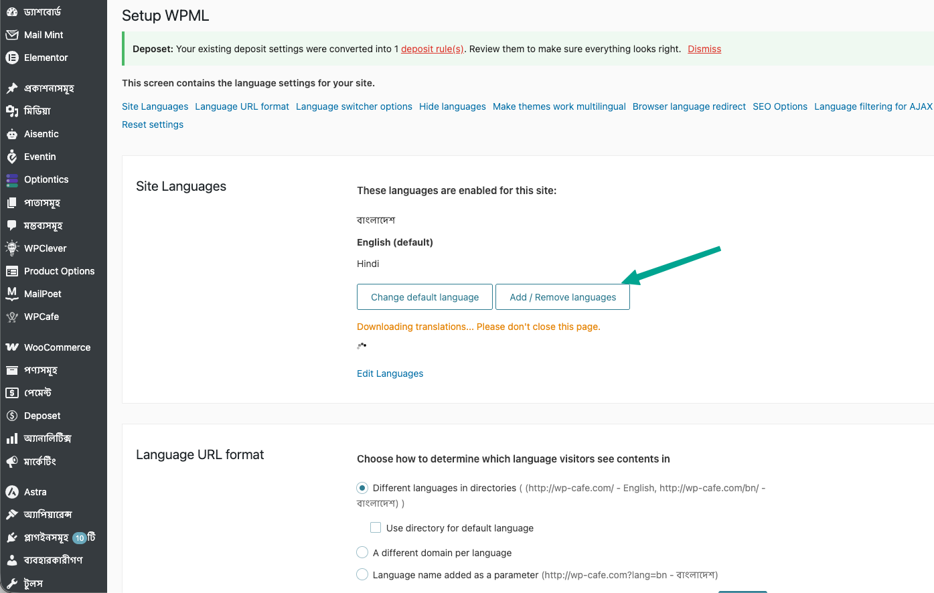
Task: Click the Eventin icon in sidebar
Action: coord(12,157)
